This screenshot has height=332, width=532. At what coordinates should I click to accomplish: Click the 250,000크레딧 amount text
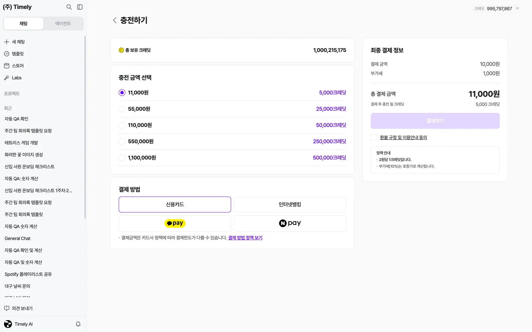tap(330, 141)
